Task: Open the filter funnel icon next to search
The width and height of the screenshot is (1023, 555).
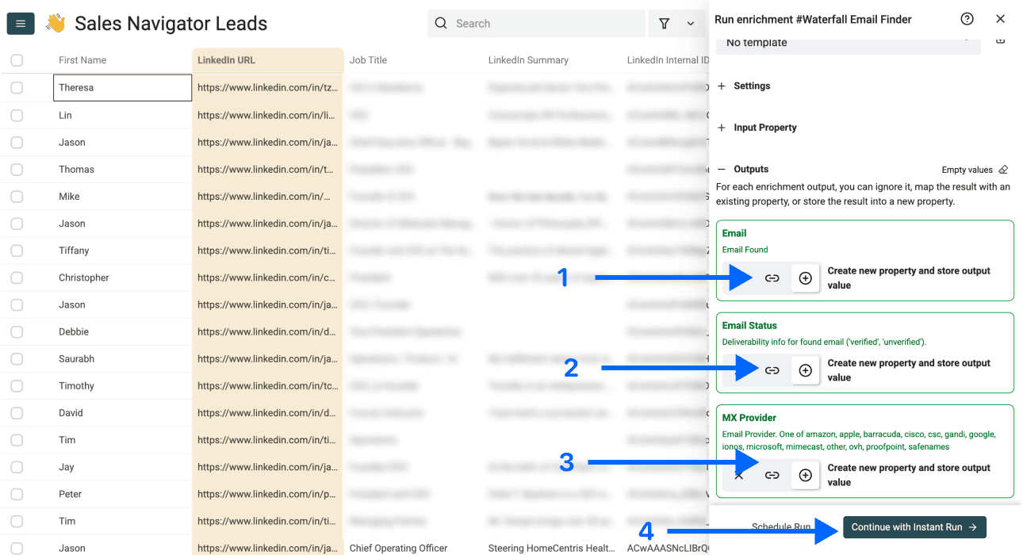Action: pyautogui.click(x=665, y=23)
